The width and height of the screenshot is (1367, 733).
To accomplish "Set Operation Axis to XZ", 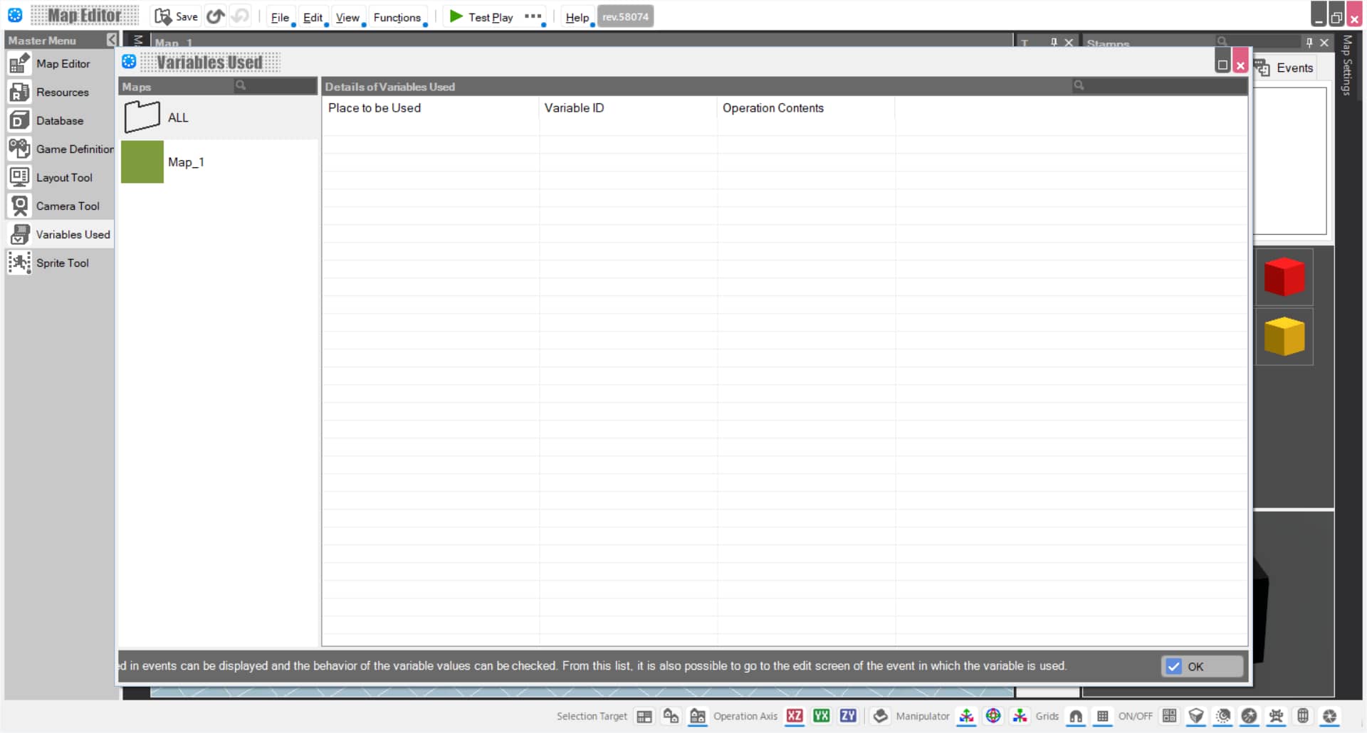I will click(795, 717).
